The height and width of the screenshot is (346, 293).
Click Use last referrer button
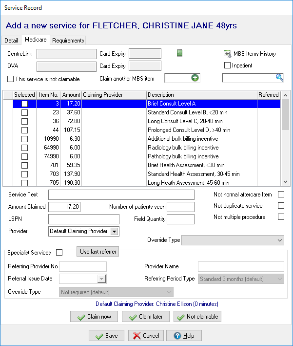98,252
